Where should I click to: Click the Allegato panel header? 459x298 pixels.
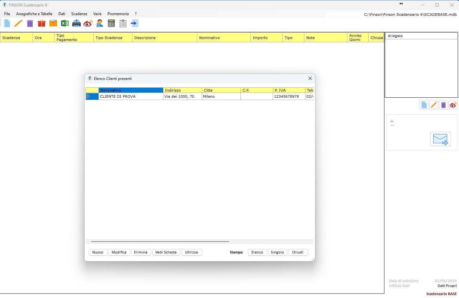(421, 36)
